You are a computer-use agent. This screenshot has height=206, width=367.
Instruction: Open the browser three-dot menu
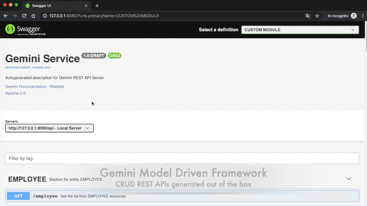[363, 16]
